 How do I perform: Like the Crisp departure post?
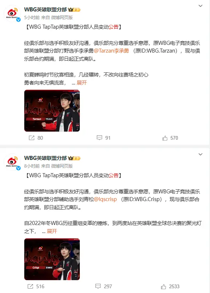[x=163, y=286]
